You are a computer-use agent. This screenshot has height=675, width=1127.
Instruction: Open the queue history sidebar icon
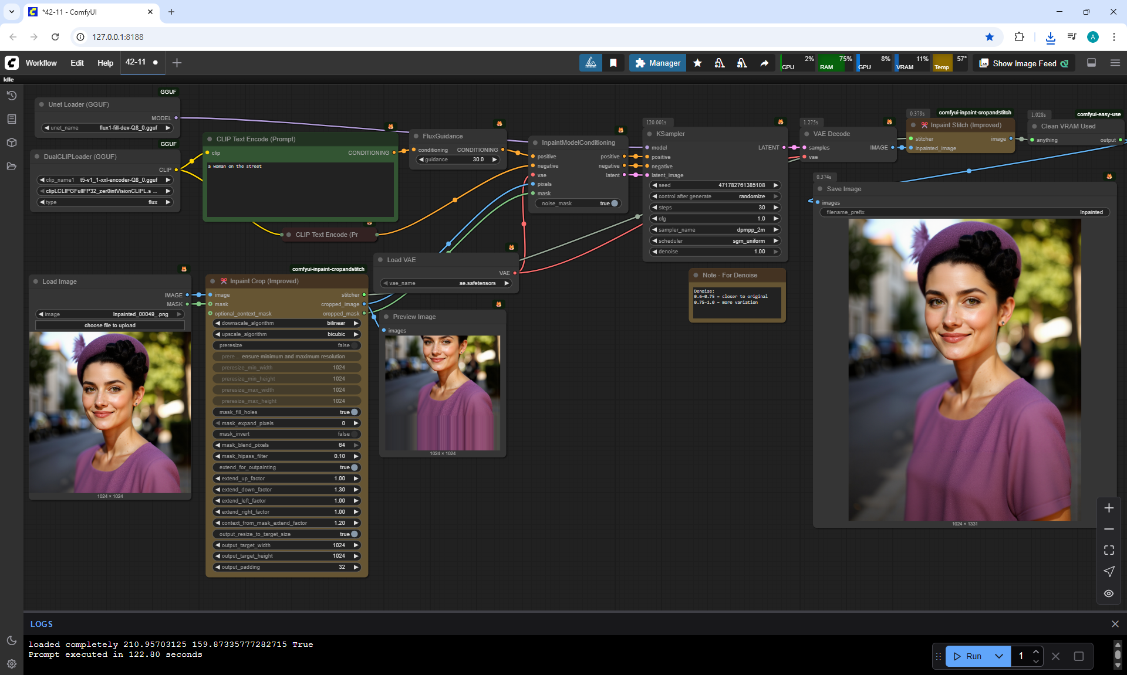11,96
